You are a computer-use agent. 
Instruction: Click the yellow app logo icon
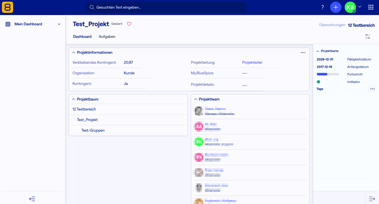point(8,7)
